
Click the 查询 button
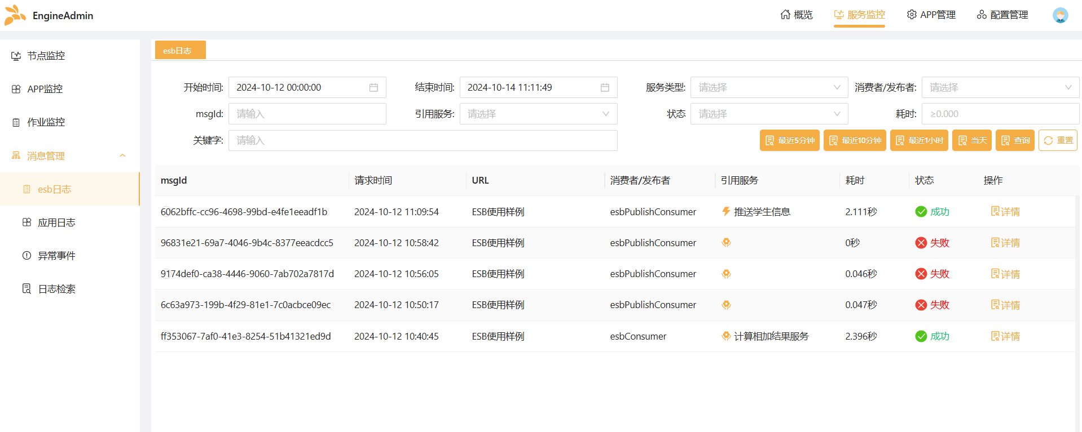pos(1015,140)
